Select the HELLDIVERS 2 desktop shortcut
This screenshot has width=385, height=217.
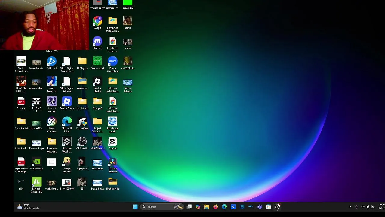[x=36, y=105]
